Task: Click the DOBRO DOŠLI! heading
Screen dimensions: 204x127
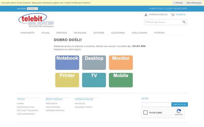Action: [68, 40]
